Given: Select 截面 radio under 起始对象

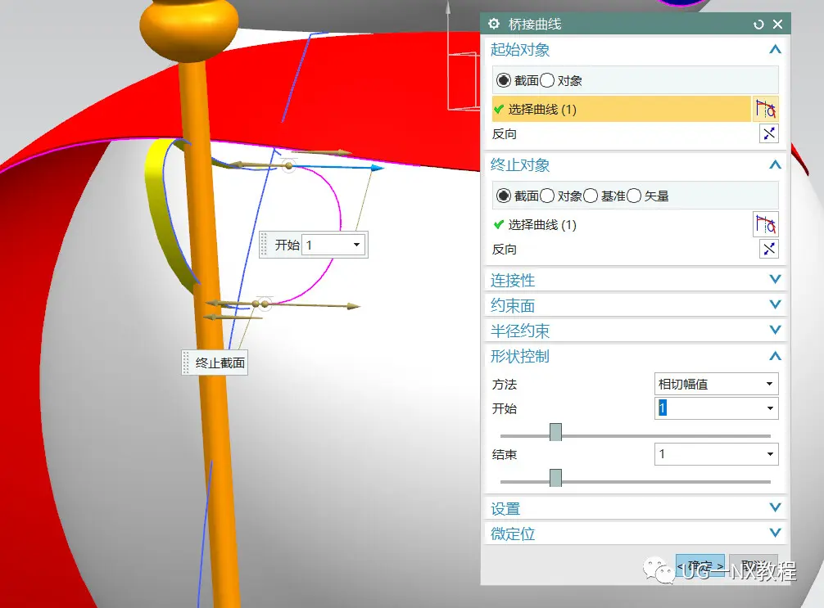Looking at the screenshot, I should click(x=504, y=80).
